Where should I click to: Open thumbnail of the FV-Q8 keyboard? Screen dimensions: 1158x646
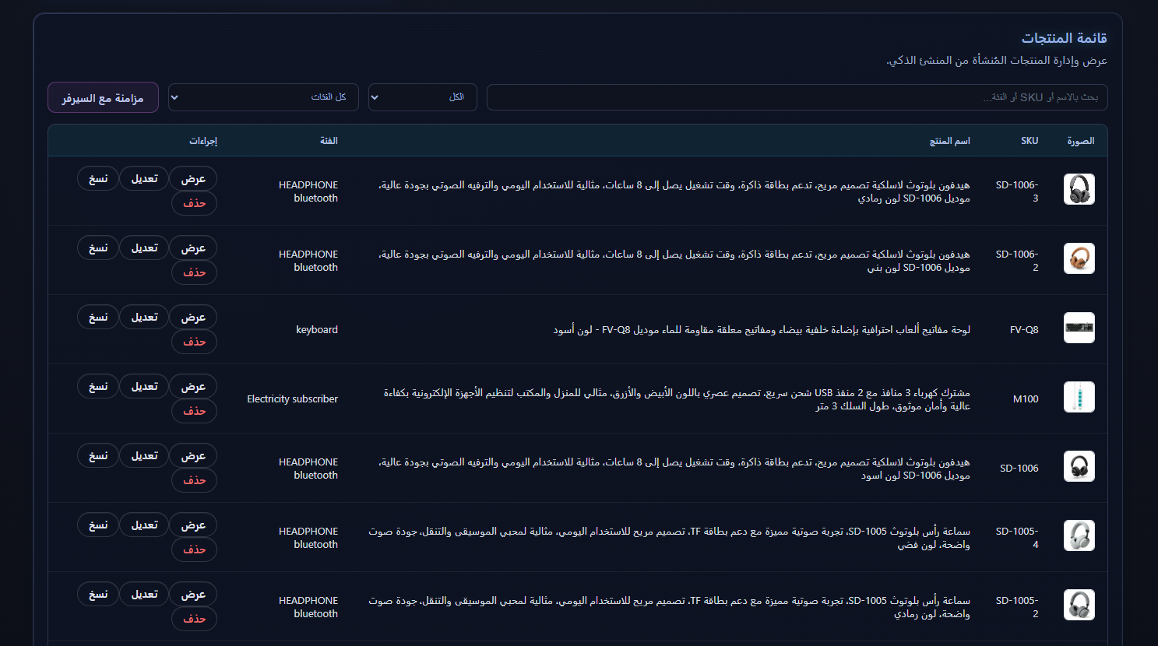pyautogui.click(x=1079, y=328)
